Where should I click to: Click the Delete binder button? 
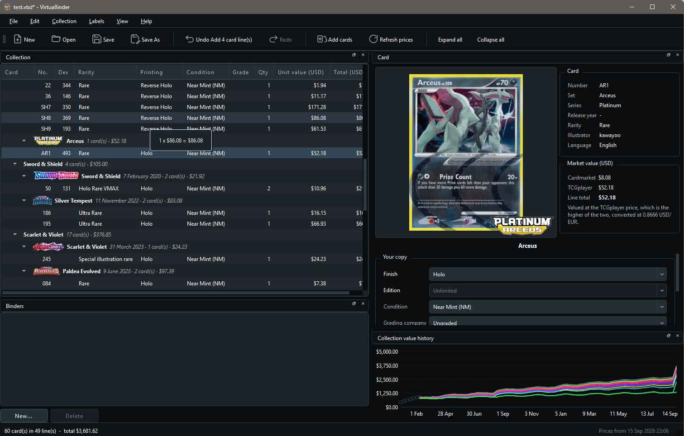pos(74,416)
